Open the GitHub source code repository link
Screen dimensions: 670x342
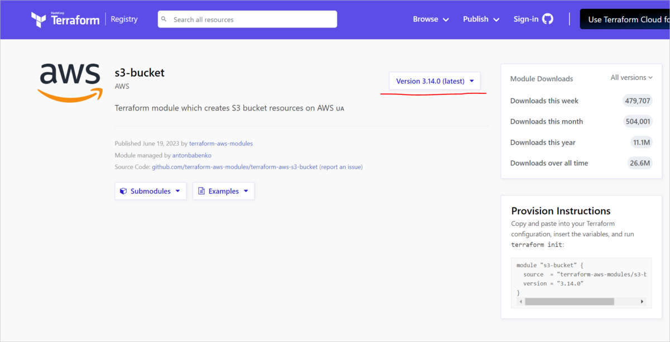coord(234,167)
